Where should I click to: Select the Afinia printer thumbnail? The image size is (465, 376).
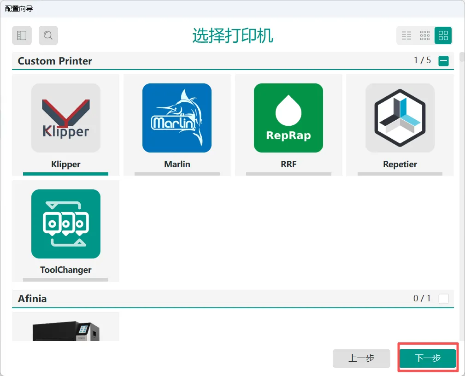coord(66,331)
